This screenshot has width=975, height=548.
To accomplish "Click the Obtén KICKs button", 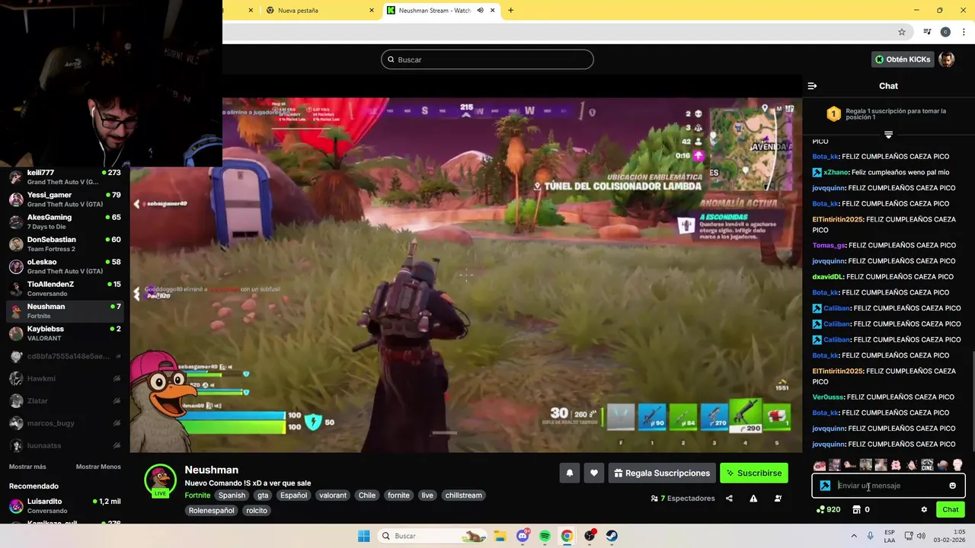I will coord(903,59).
